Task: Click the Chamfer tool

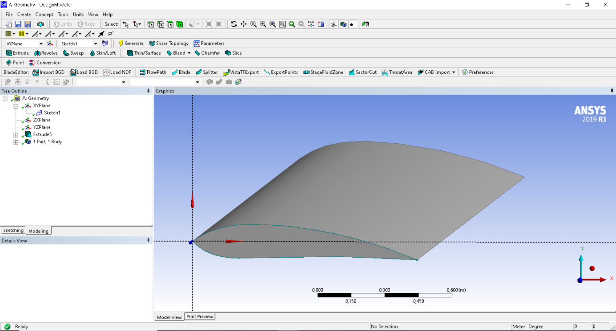Action: click(x=207, y=53)
